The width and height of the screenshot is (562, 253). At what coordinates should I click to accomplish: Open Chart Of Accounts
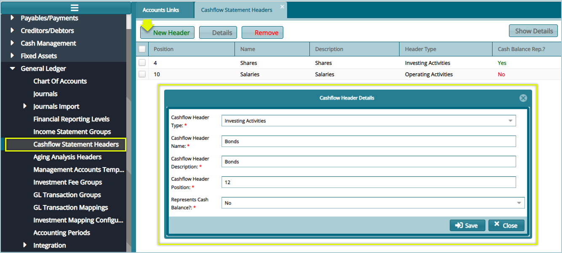[x=60, y=81]
